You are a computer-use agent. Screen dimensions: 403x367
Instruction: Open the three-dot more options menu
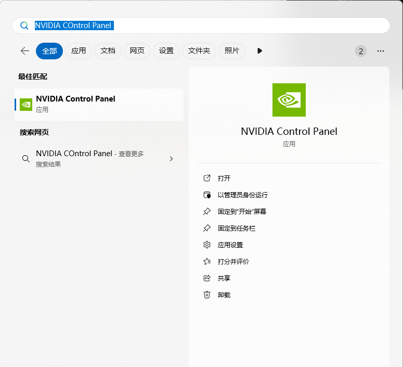pos(381,51)
